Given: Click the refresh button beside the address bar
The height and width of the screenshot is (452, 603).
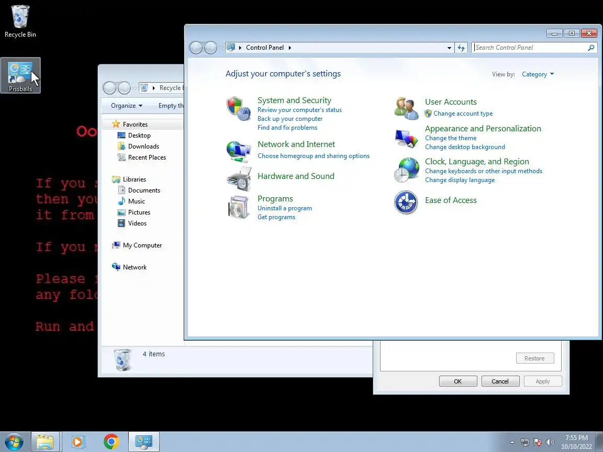Looking at the screenshot, I should point(461,48).
